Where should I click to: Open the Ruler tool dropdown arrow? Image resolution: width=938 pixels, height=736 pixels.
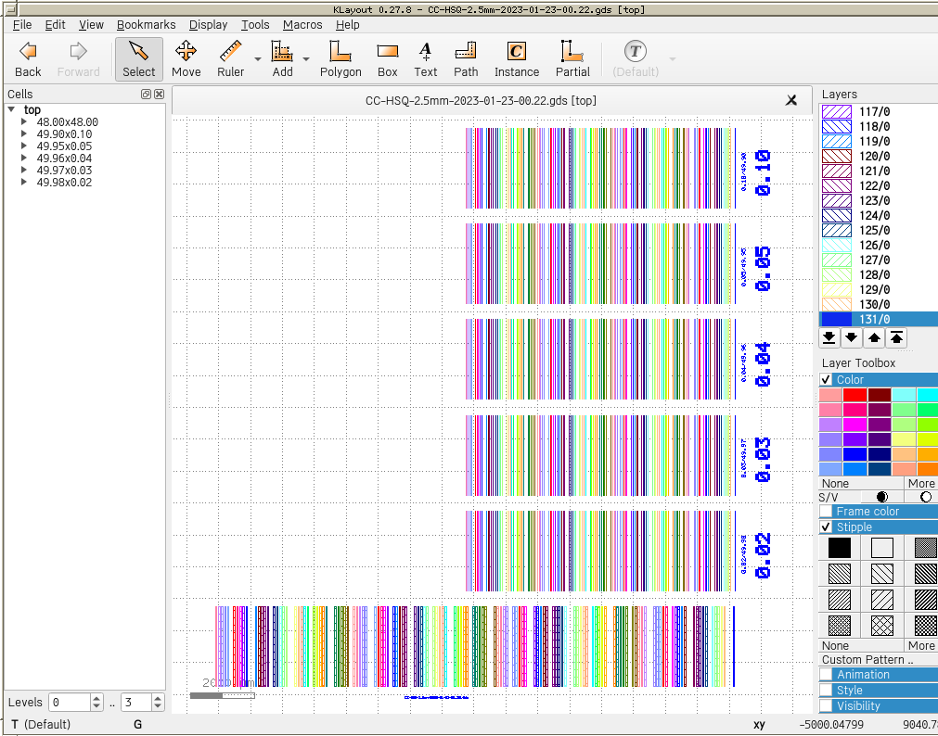coord(258,59)
